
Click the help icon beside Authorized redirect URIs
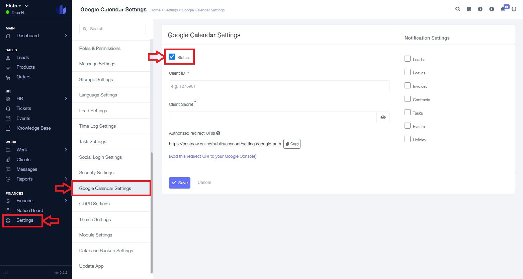(x=218, y=133)
